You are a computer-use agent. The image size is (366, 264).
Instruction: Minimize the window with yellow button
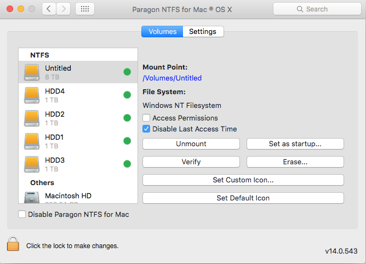21,9
